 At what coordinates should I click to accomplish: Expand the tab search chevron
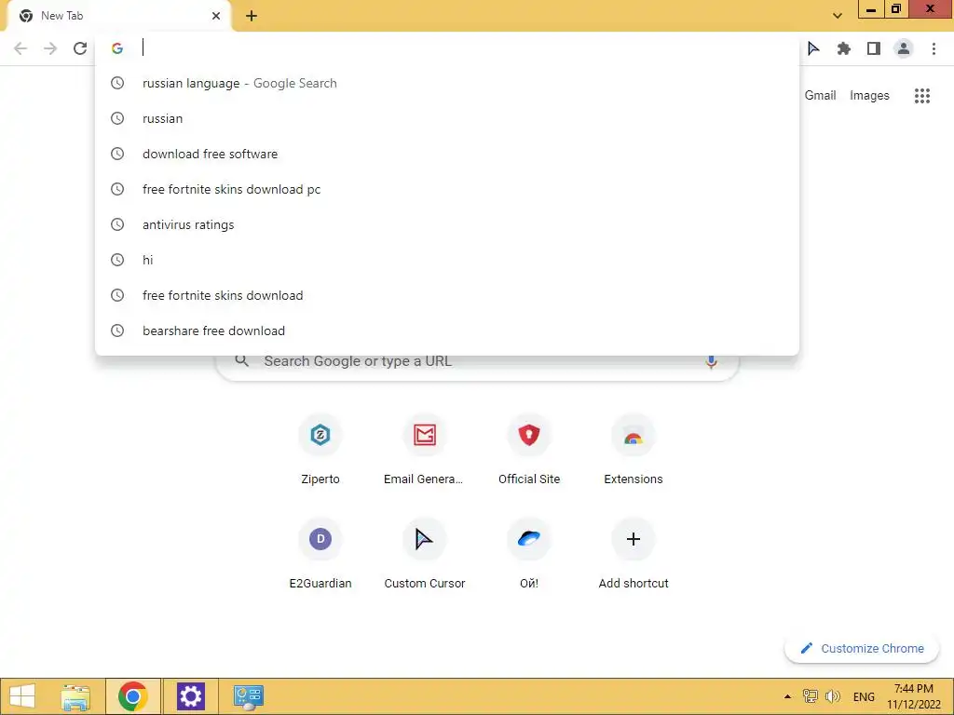(x=838, y=16)
